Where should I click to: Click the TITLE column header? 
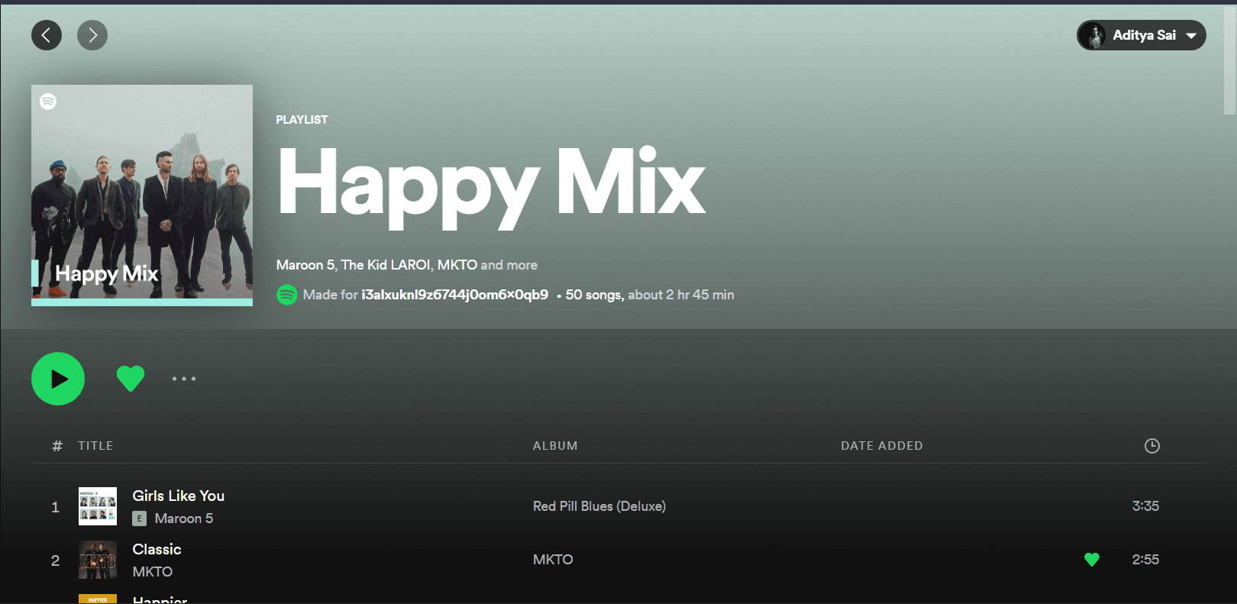pyautogui.click(x=95, y=446)
